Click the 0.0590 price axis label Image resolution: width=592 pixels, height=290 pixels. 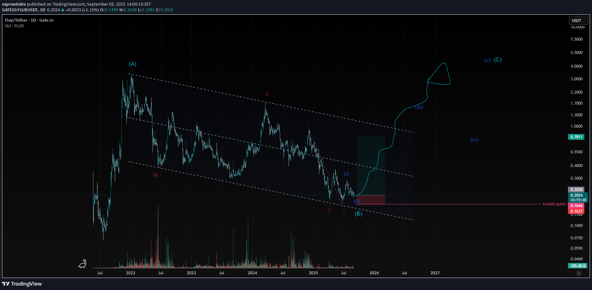click(577, 248)
